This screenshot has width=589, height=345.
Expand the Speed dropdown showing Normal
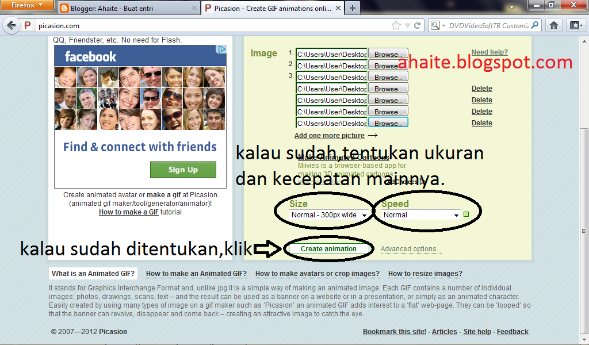coord(420,214)
